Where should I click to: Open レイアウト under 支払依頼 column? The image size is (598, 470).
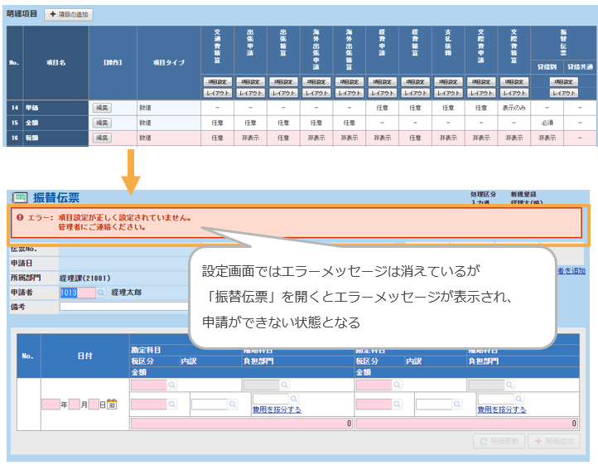click(448, 93)
